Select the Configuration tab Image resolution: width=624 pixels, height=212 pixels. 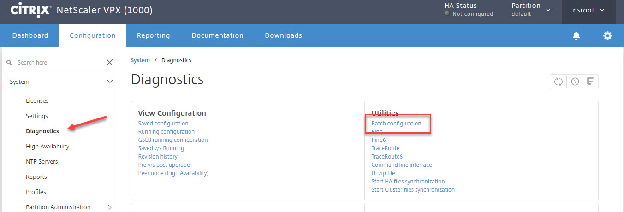click(x=93, y=35)
